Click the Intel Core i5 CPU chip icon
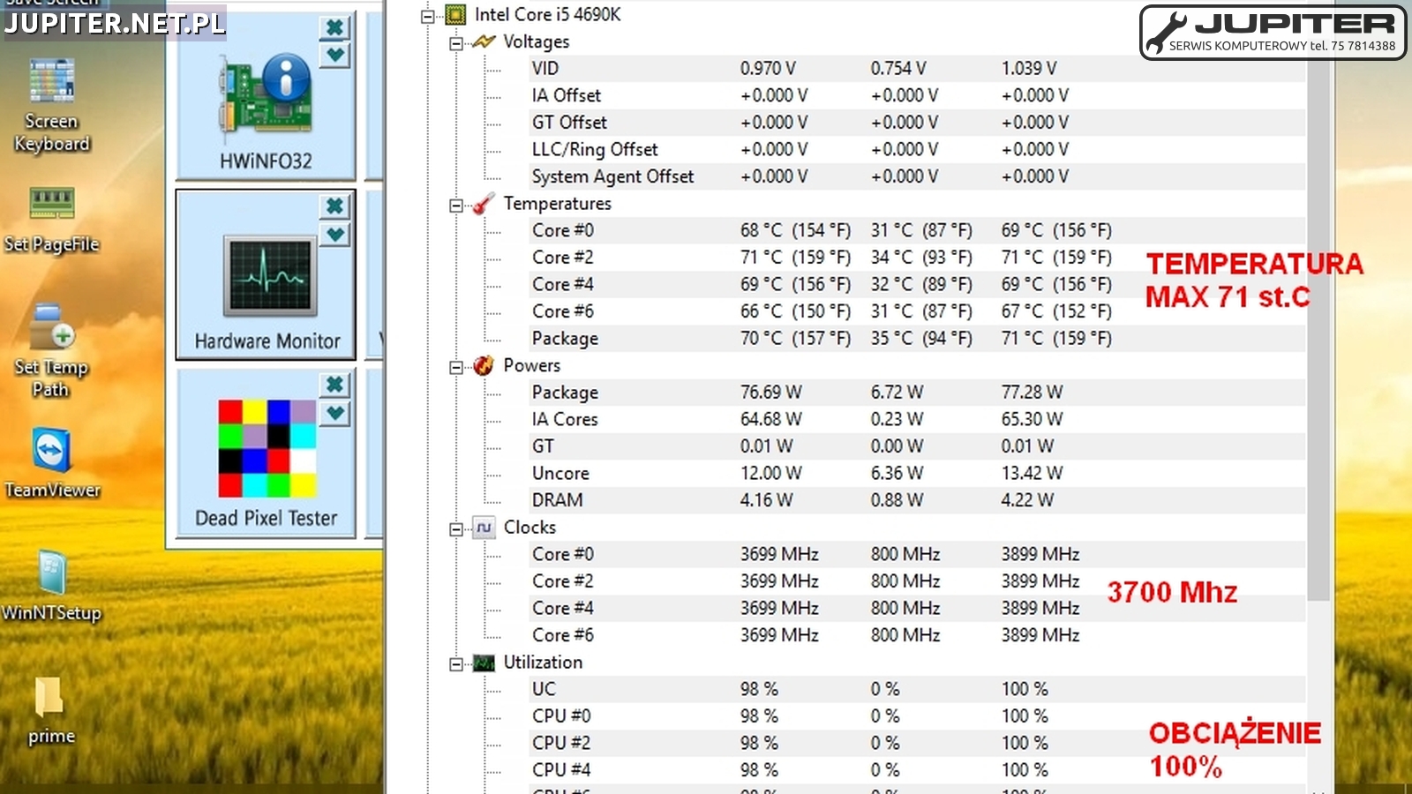This screenshot has height=794, width=1412. pos(455,15)
